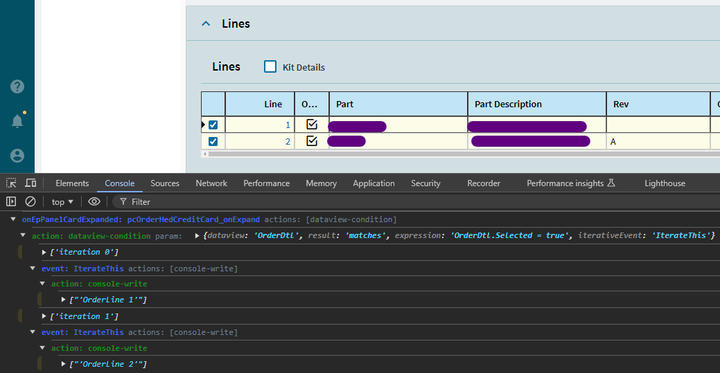
Task: Clear the console output
Action: [x=30, y=201]
